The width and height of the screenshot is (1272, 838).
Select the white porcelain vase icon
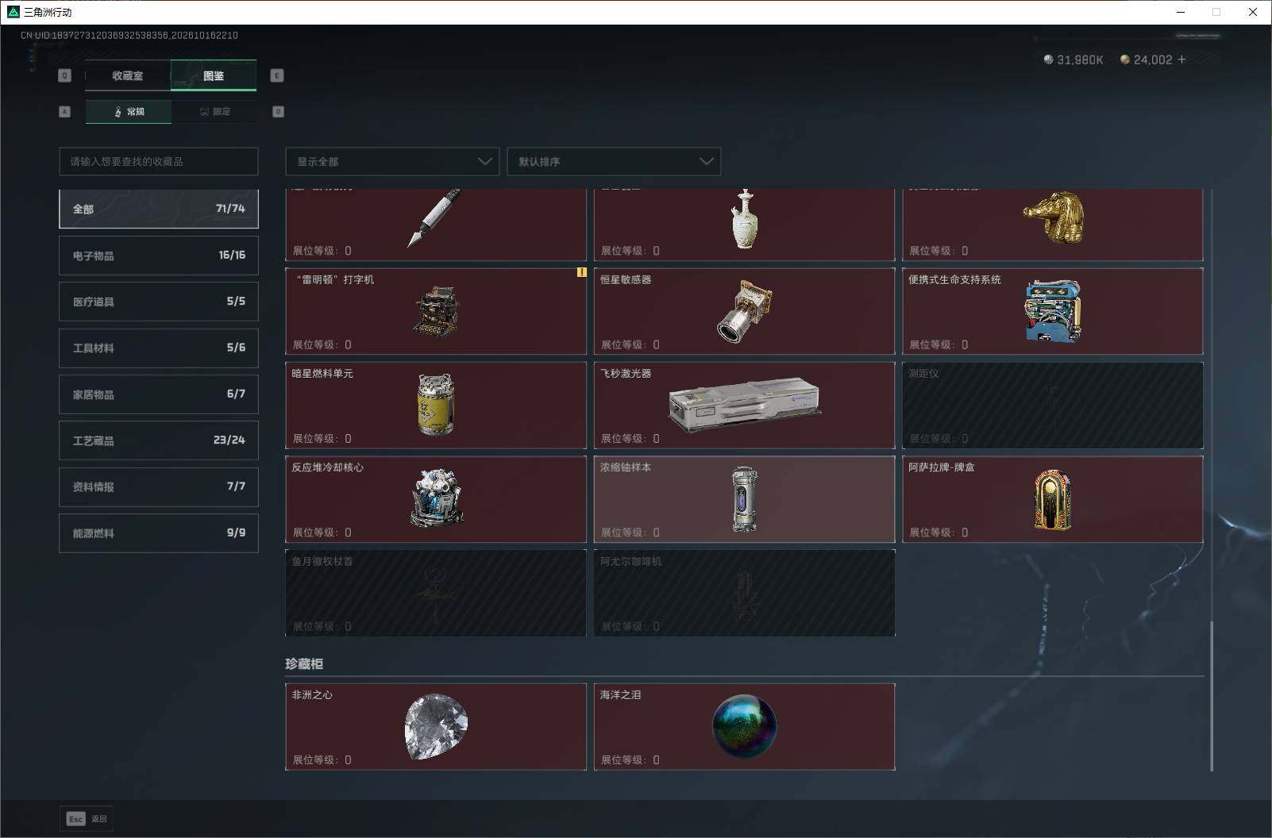pyautogui.click(x=744, y=219)
